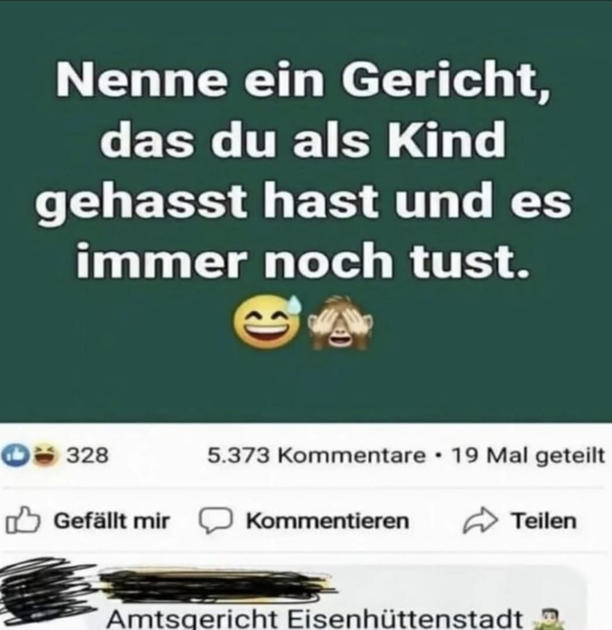The image size is (612, 630).
Task: Open the 19 Mal geteilt link
Action: tap(528, 456)
